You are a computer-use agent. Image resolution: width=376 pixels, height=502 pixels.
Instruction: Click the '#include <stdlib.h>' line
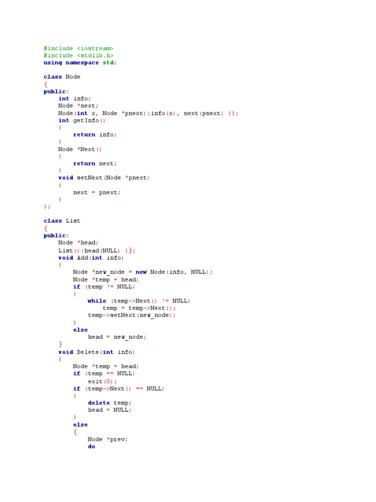tap(78, 55)
